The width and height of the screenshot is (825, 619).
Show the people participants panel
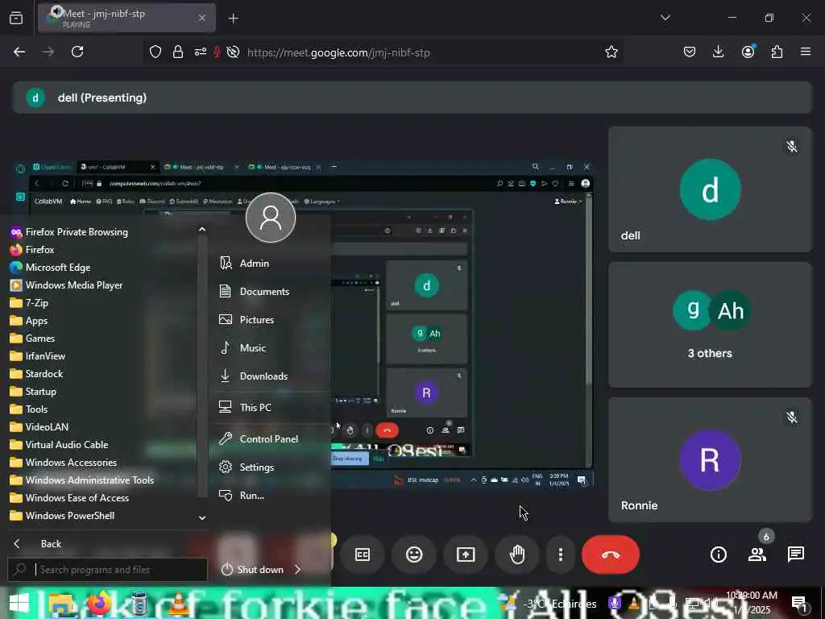click(757, 555)
